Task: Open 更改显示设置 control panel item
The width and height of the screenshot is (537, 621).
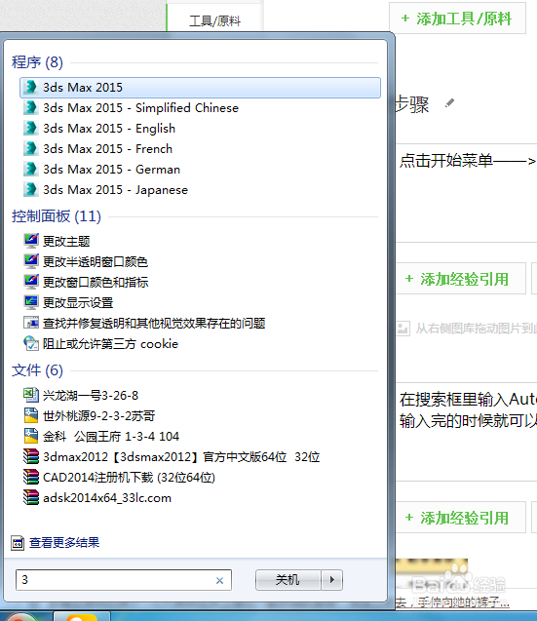Action: click(78, 303)
